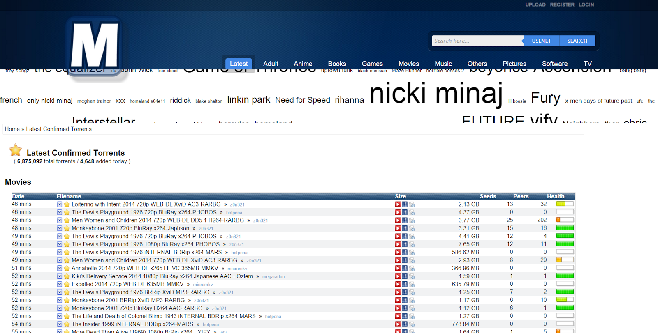Expand dropdown arrow for Men Women Children DD5 row
The width and height of the screenshot is (658, 333).
coord(60,220)
